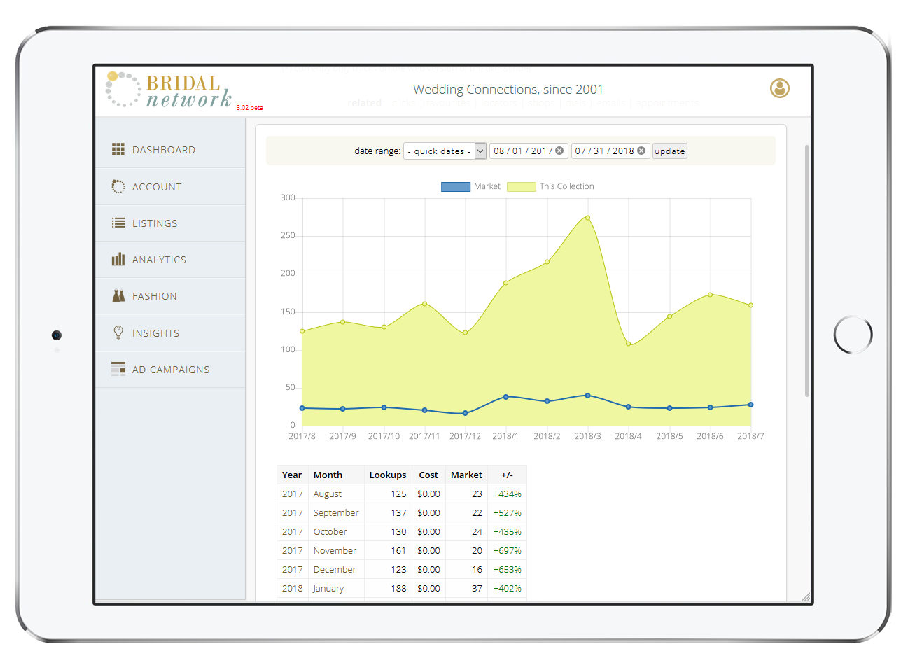Click the Dashboard grid icon
Image resolution: width=915 pixels, height=663 pixels.
coord(118,149)
